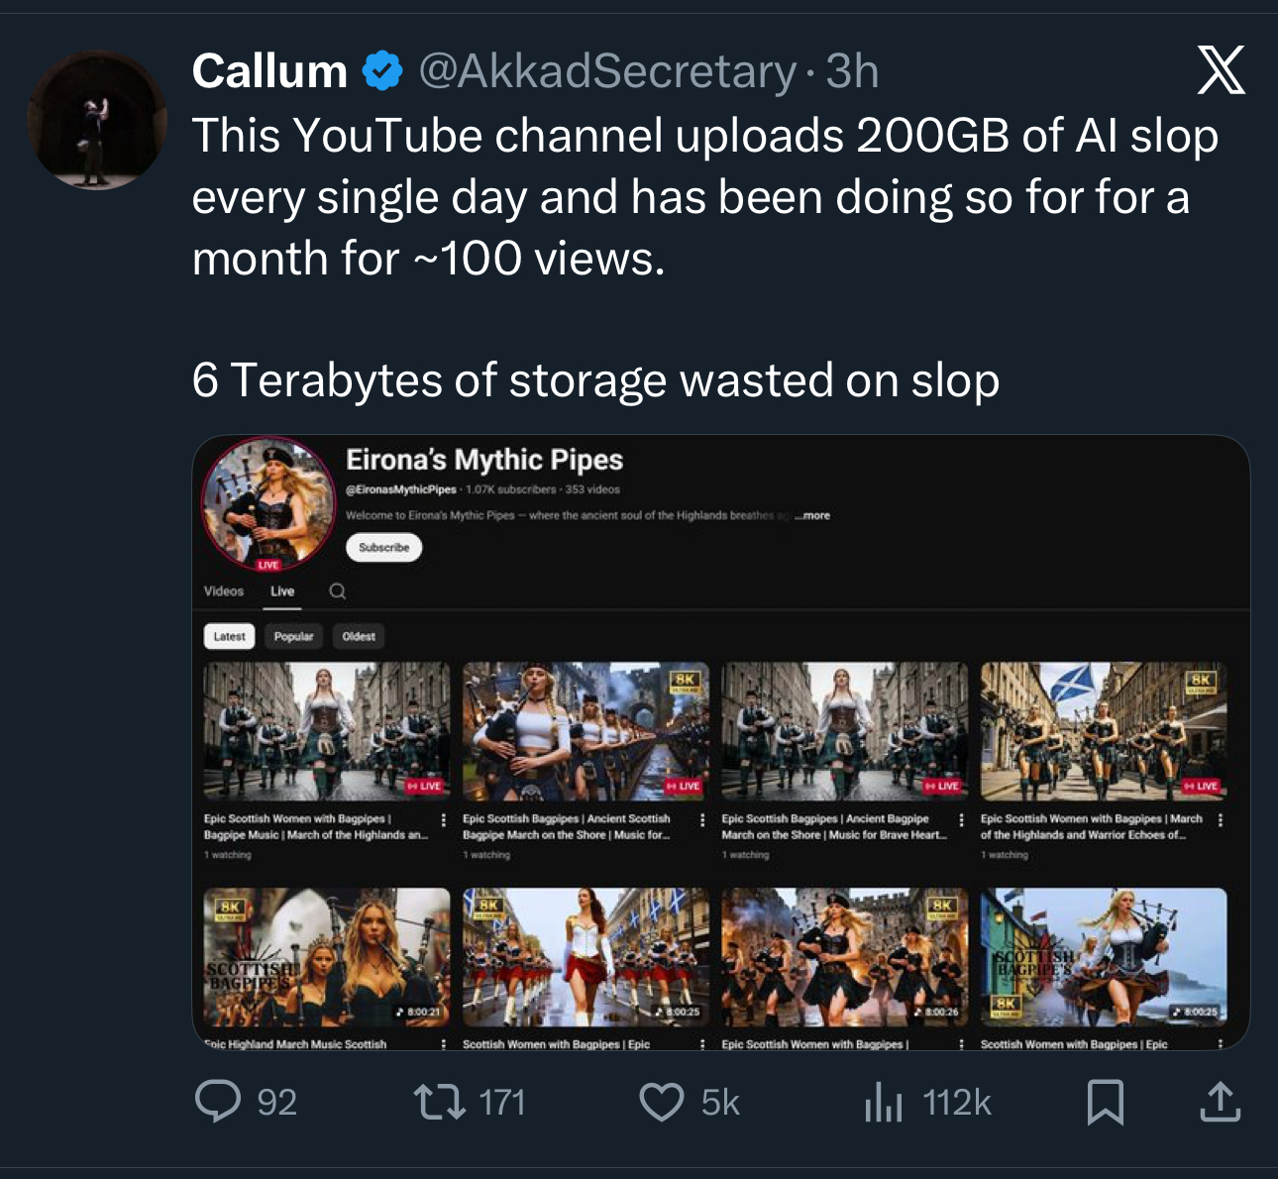This screenshot has width=1278, height=1179.
Task: Select the Popular filter chip
Action: [x=294, y=636]
